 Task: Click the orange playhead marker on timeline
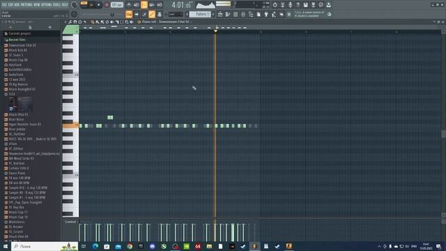(215, 31)
